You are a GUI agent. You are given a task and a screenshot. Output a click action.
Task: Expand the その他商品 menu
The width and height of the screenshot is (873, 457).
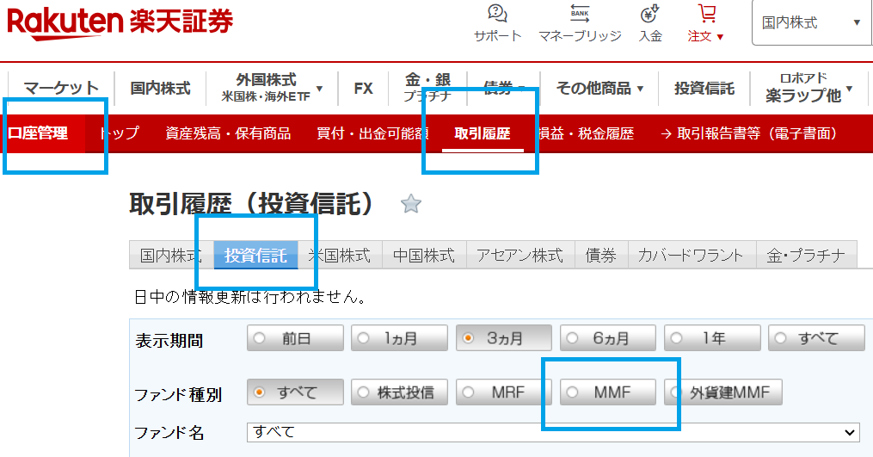point(599,88)
